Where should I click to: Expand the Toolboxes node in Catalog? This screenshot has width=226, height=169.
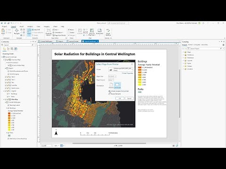(x=183, y=55)
